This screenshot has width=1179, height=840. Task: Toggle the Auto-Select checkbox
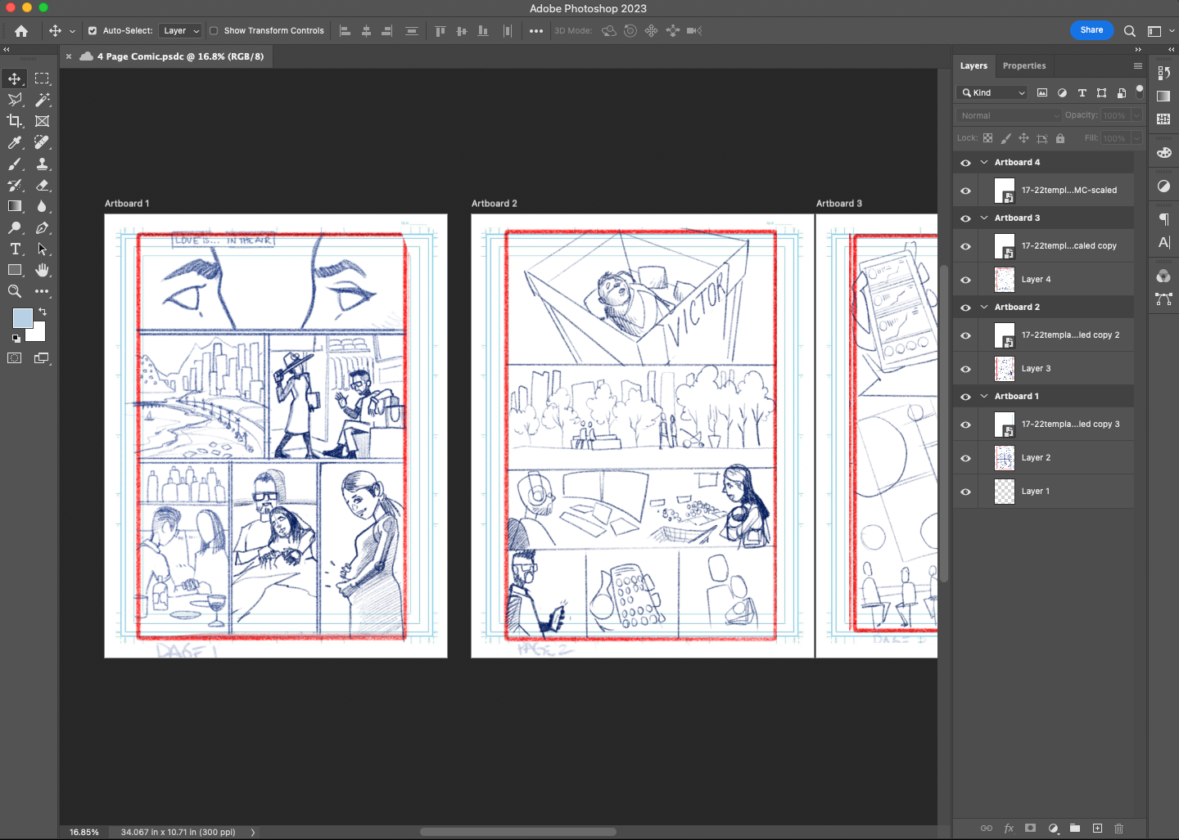tap(93, 31)
